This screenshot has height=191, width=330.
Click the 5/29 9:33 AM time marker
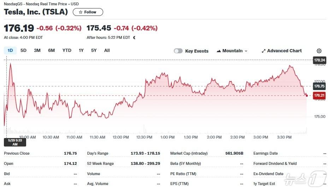15,142
